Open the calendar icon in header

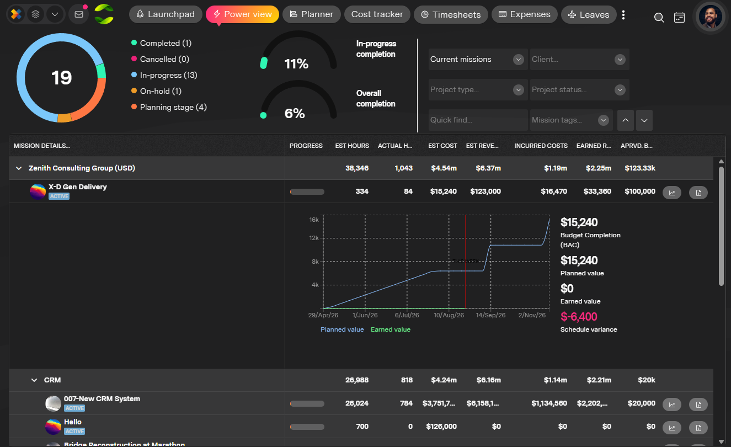pos(680,18)
